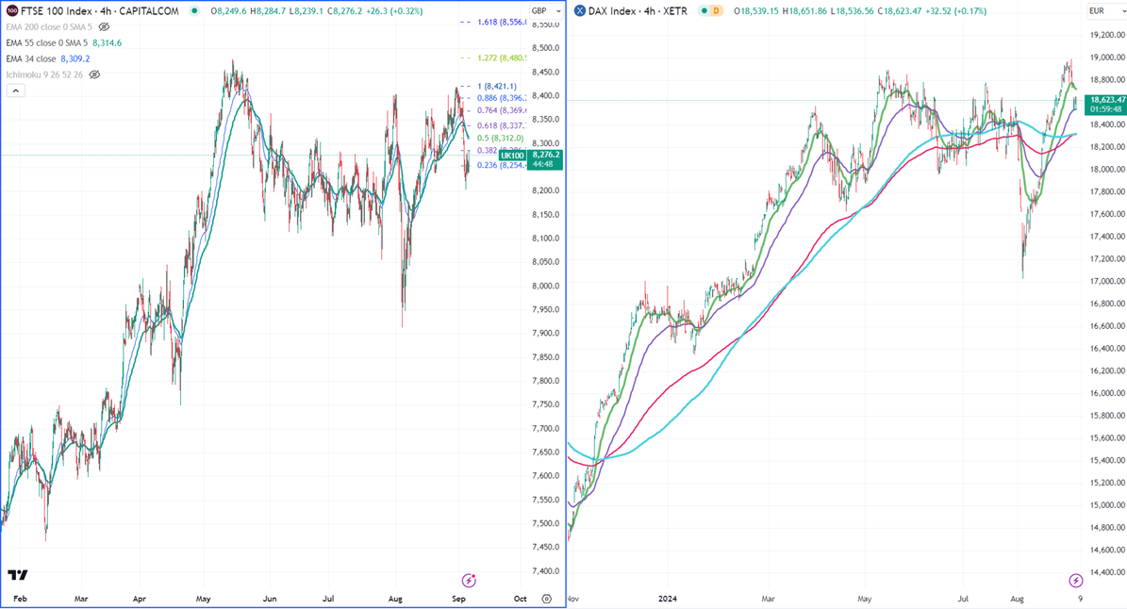Click the UK100 price label tag

(x=512, y=156)
